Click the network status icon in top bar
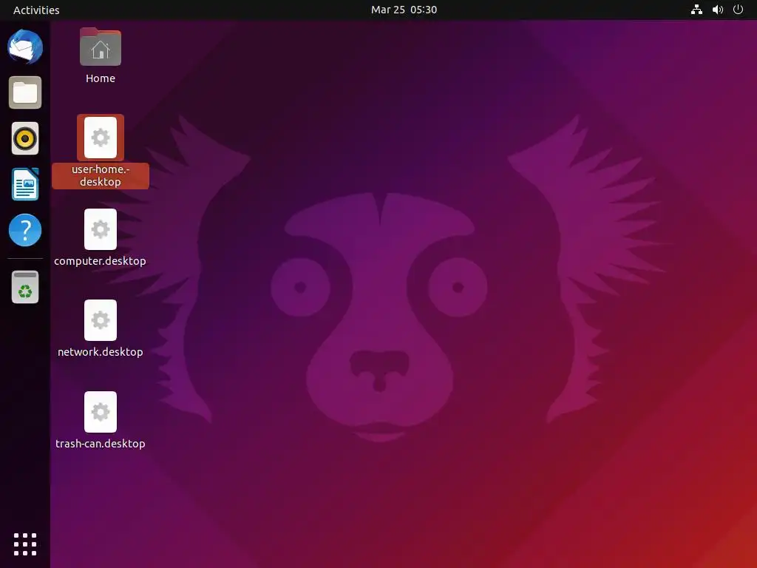 click(696, 10)
